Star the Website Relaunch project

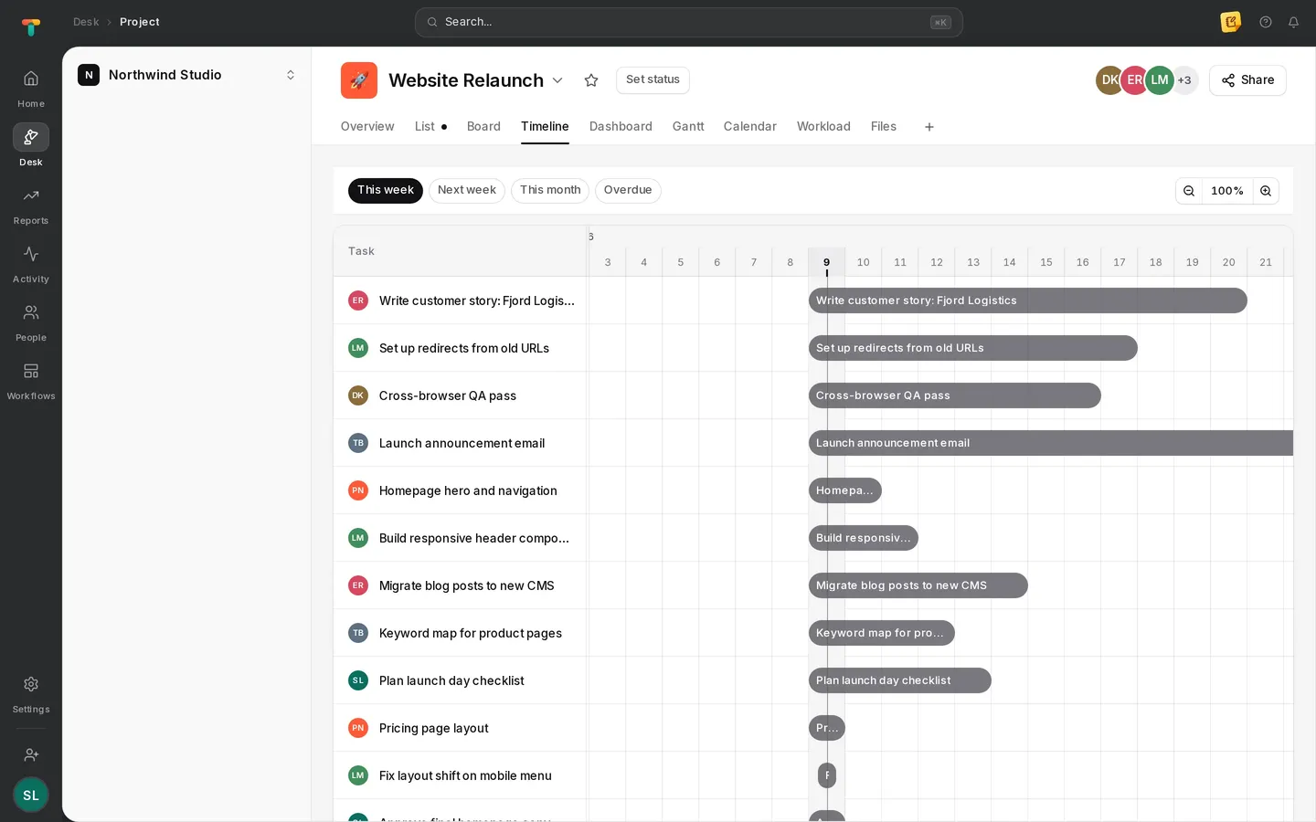591,80
